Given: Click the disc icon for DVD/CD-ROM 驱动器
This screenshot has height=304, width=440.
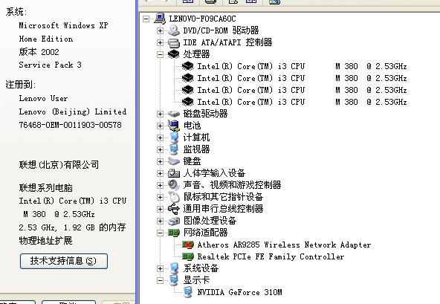Looking at the screenshot, I should [174, 30].
